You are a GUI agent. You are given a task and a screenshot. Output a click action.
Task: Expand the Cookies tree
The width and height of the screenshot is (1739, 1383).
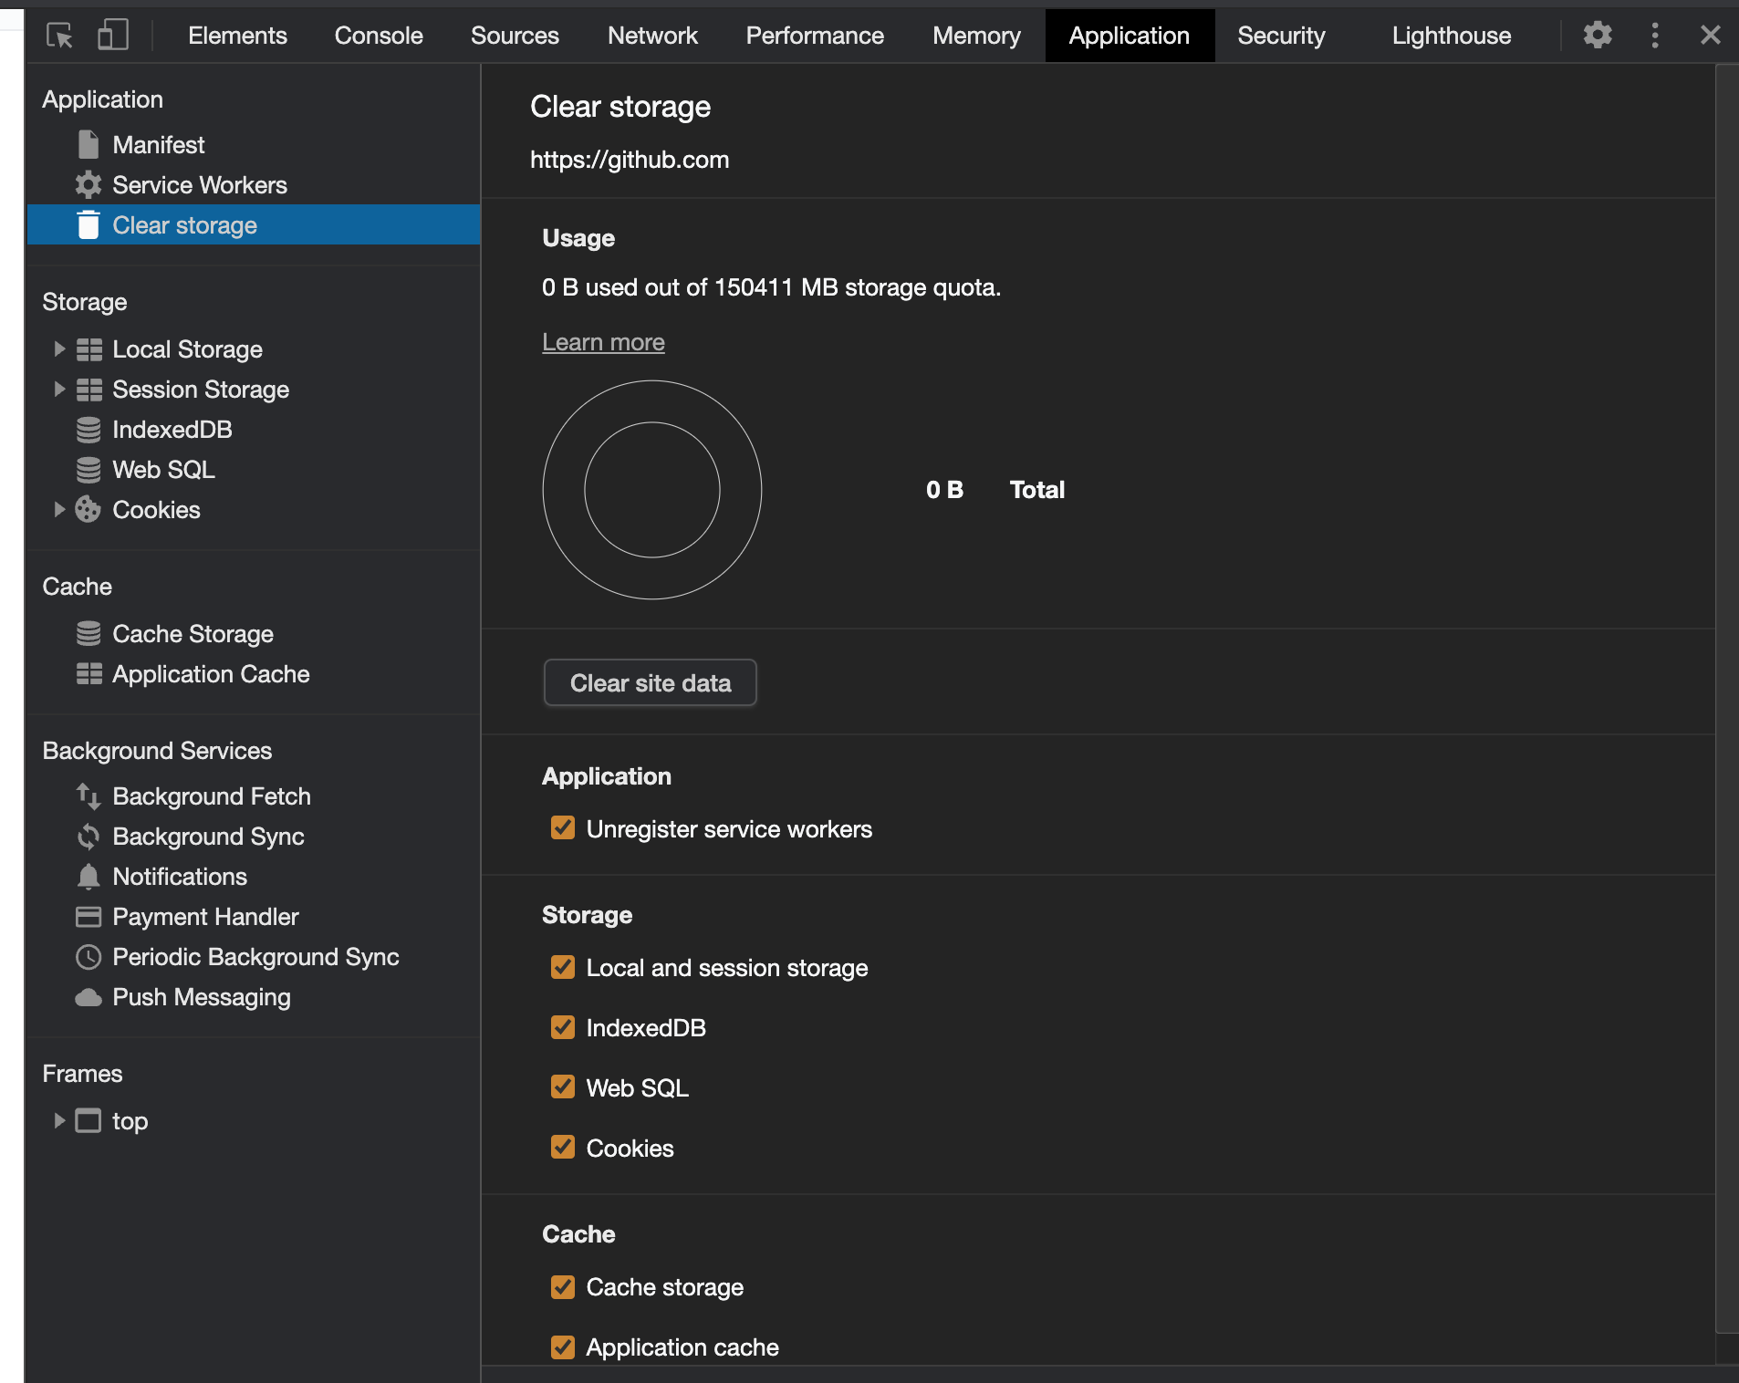coord(59,509)
